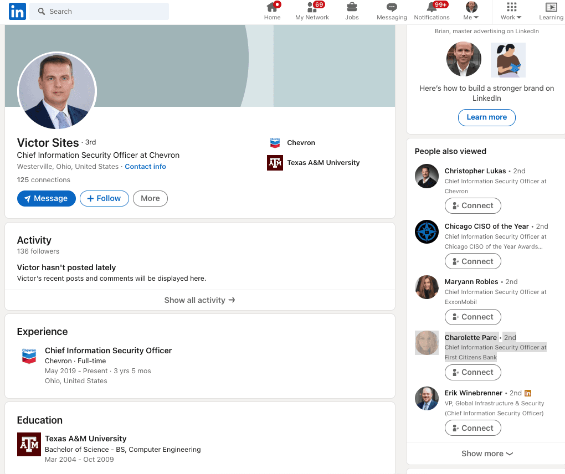
Task: Open the LinkedIn home logo
Action: (x=17, y=11)
